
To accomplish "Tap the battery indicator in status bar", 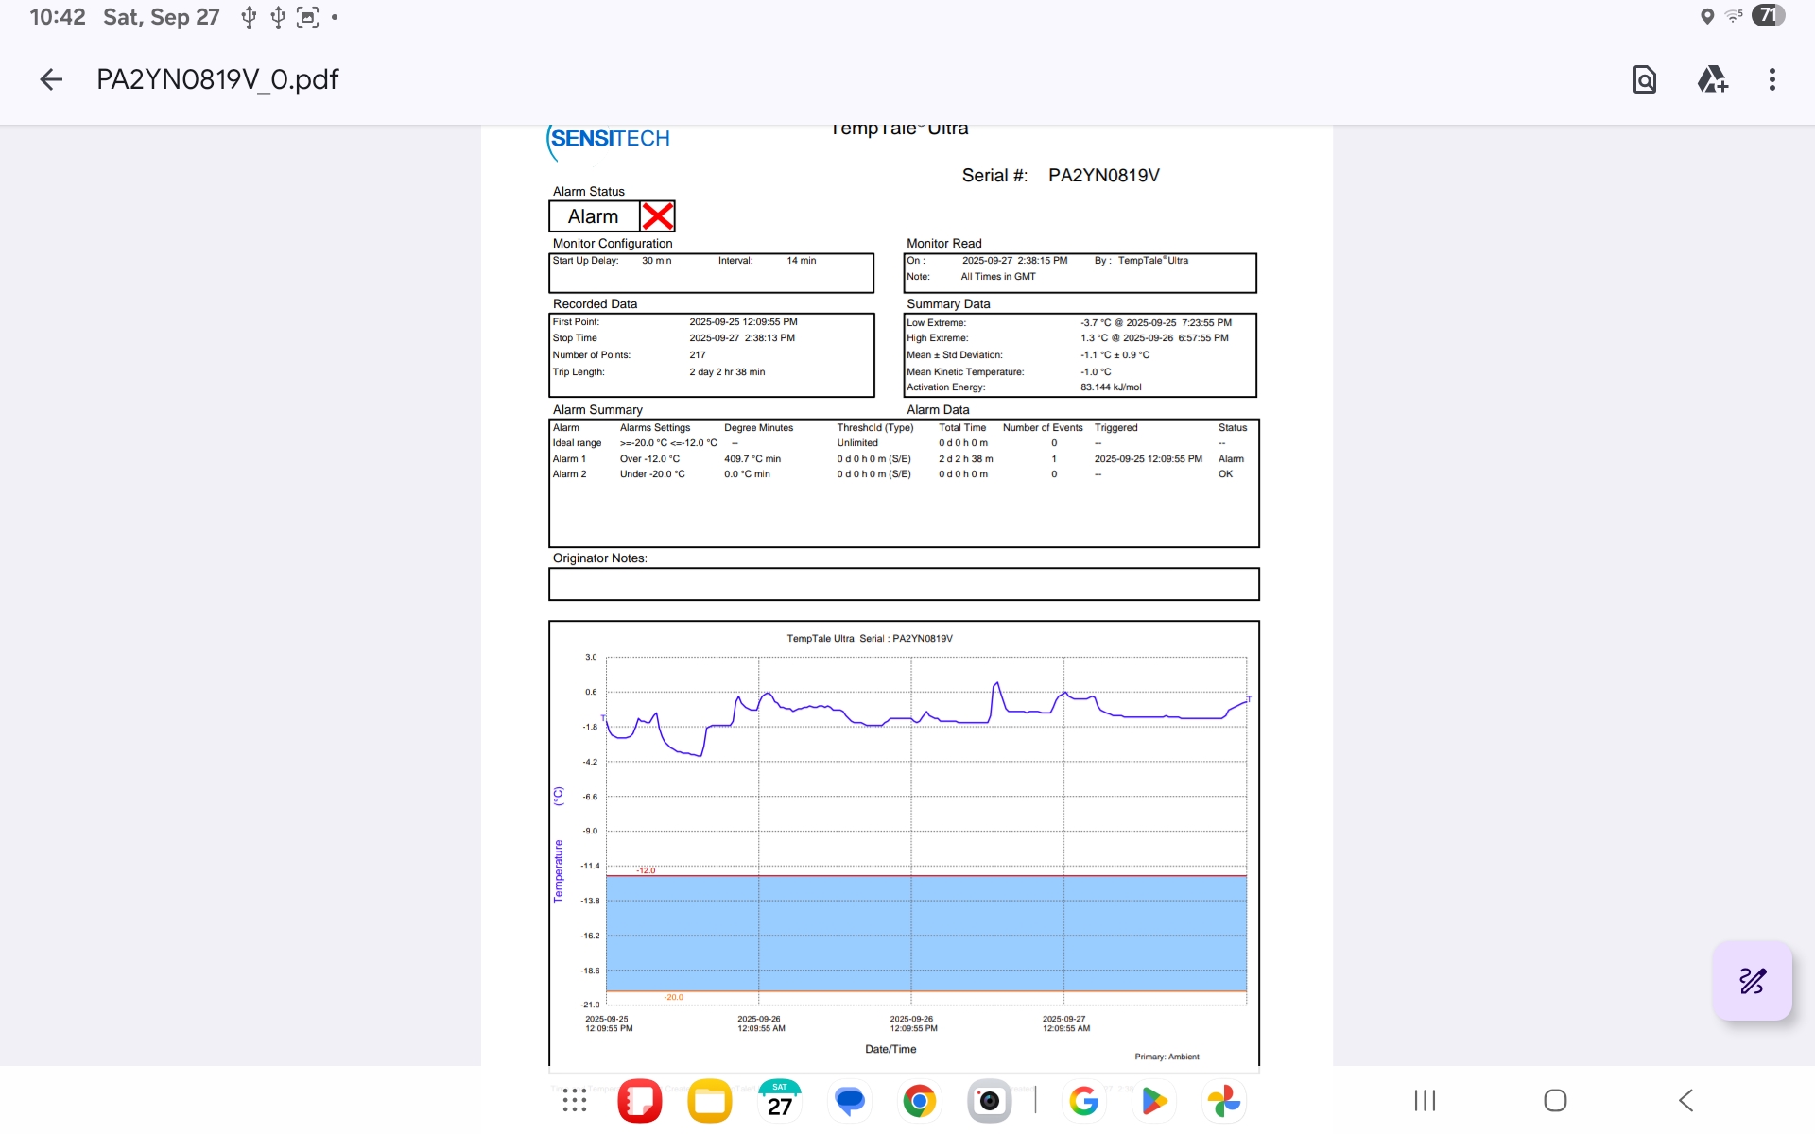I will pos(1768,16).
